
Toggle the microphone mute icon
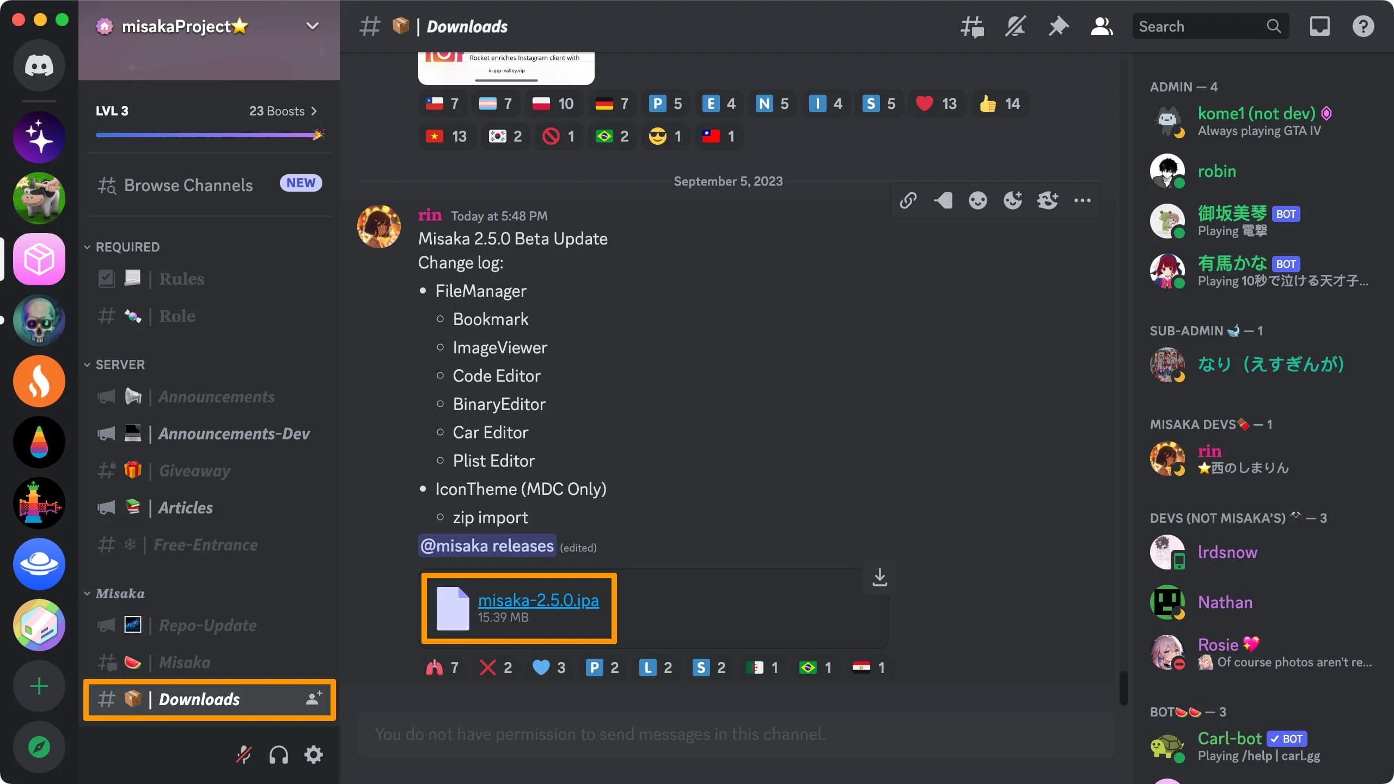244,755
